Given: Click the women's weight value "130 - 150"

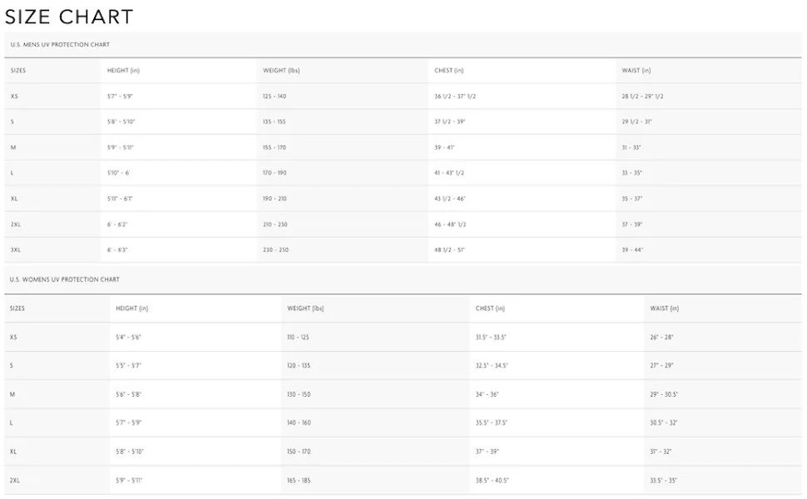Looking at the screenshot, I should pos(299,394).
